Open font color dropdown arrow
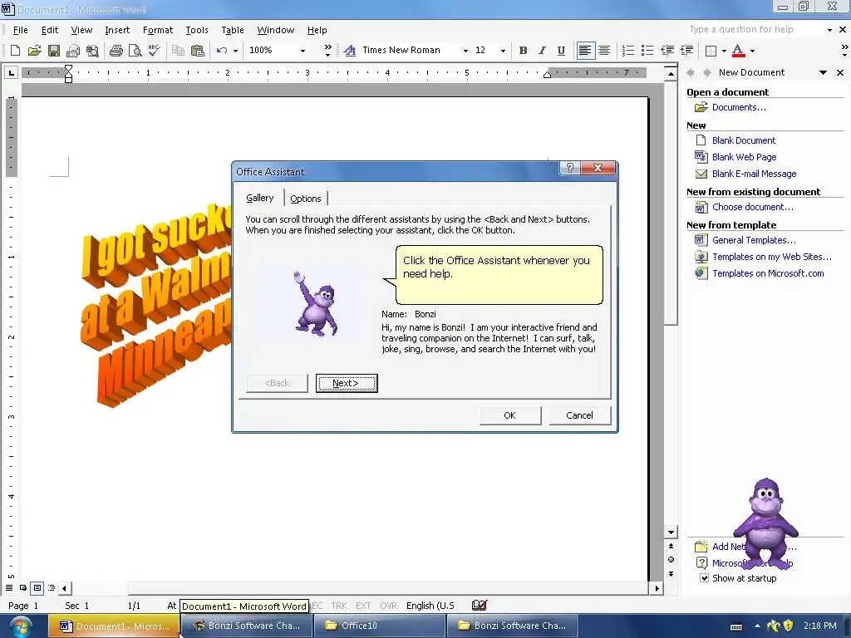The width and height of the screenshot is (851, 638). click(x=752, y=51)
